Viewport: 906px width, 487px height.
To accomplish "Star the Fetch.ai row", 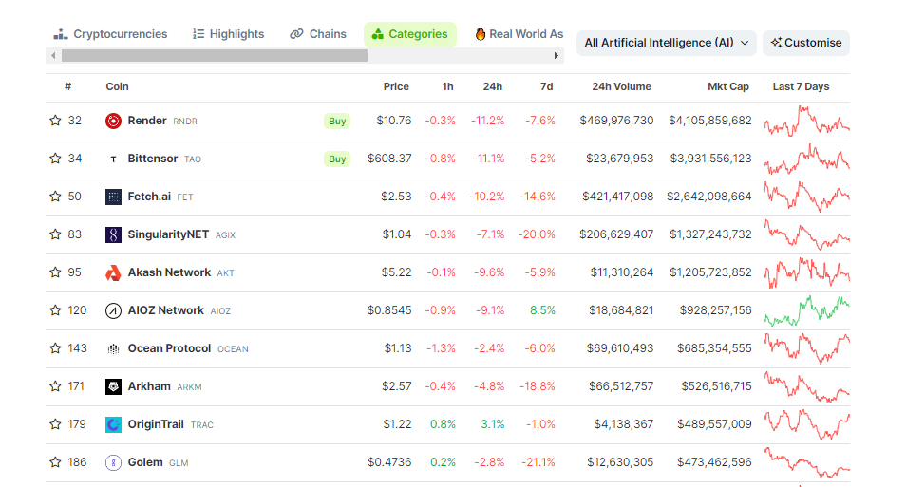I will [x=55, y=197].
